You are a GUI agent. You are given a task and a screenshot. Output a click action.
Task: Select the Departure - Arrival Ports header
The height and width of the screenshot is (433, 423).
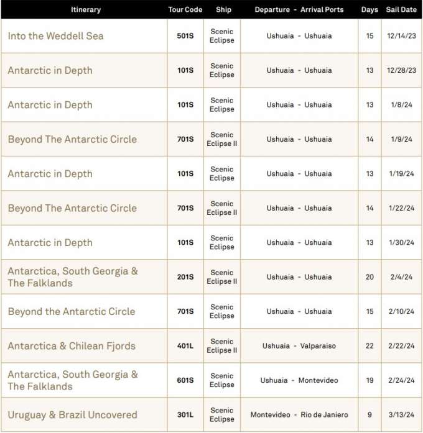click(x=299, y=10)
